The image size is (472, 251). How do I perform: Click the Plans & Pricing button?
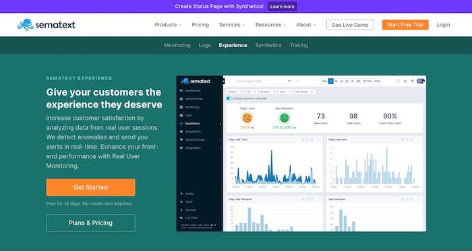click(90, 223)
